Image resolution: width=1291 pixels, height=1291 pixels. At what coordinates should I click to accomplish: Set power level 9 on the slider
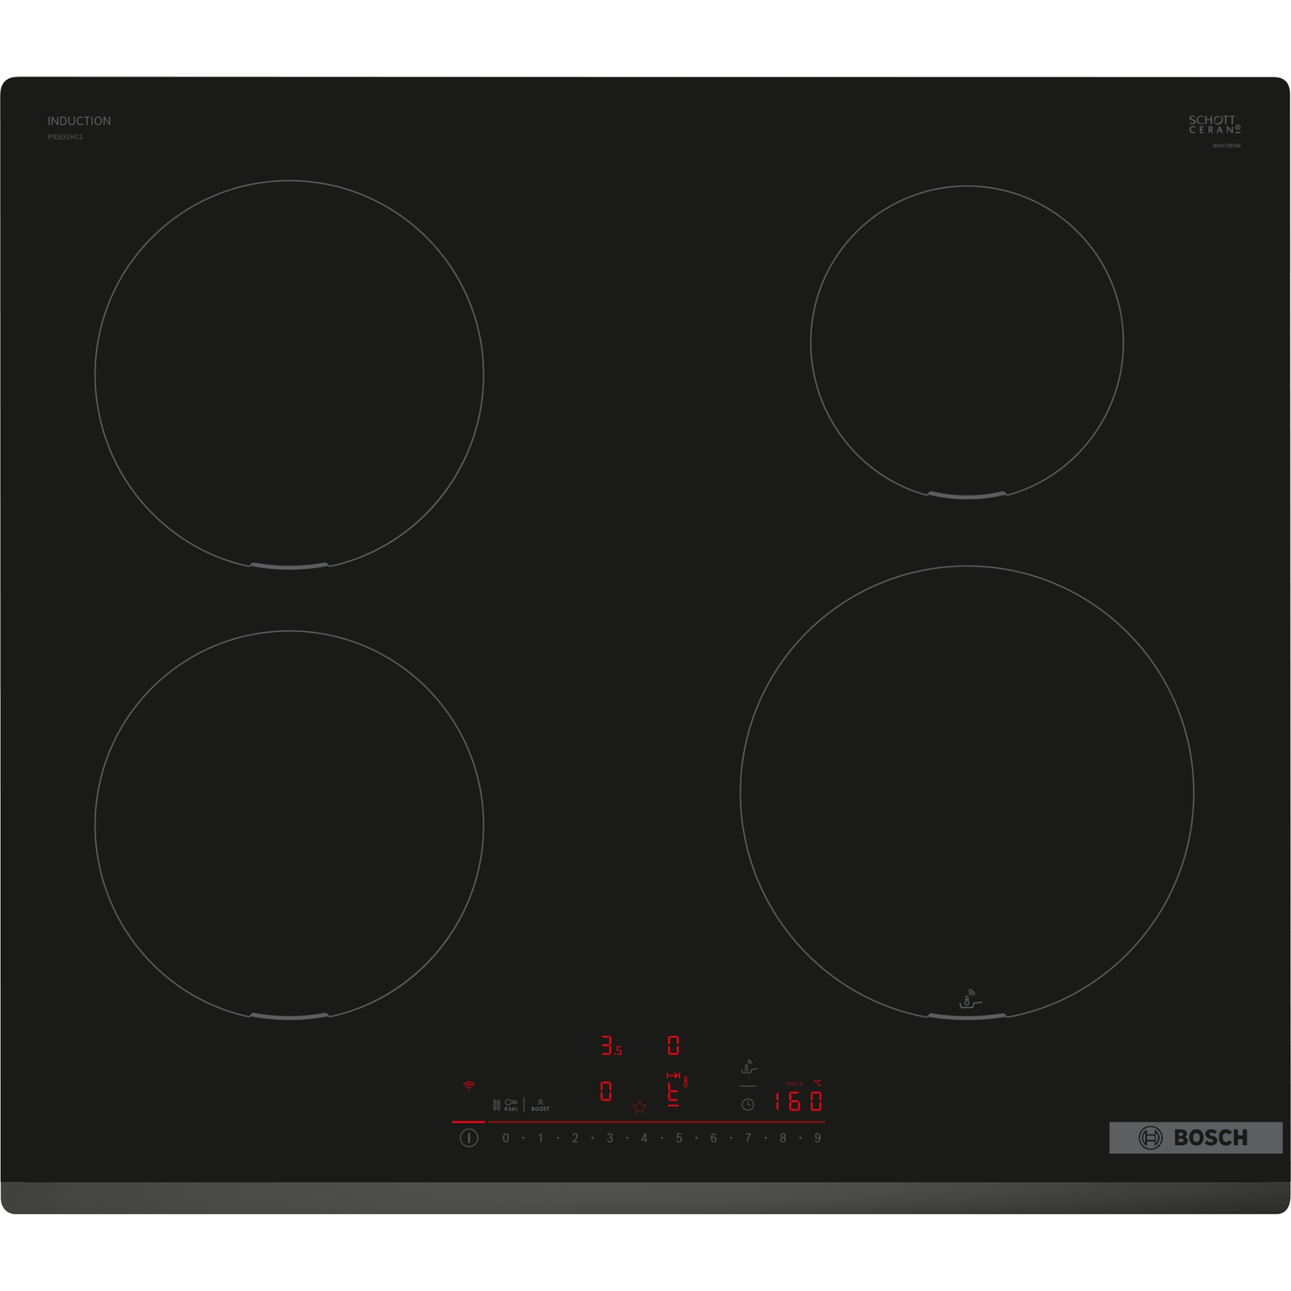coord(817,1139)
